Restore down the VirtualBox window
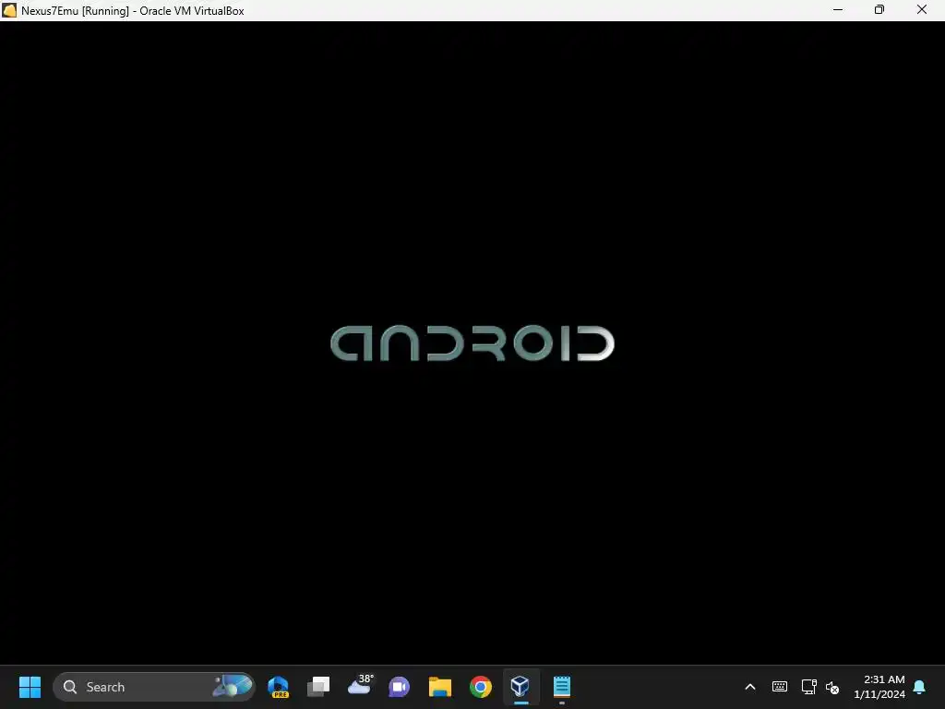Image resolution: width=945 pixels, height=709 pixels. point(879,10)
